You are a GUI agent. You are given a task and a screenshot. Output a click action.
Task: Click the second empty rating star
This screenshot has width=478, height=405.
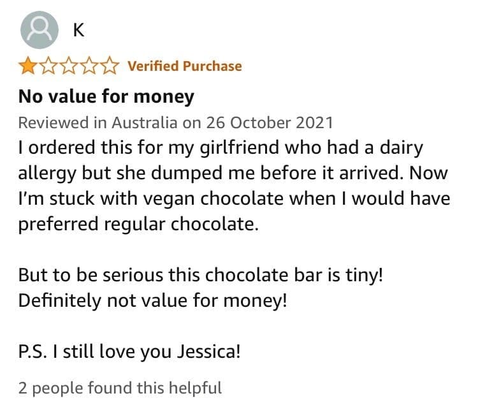48,66
